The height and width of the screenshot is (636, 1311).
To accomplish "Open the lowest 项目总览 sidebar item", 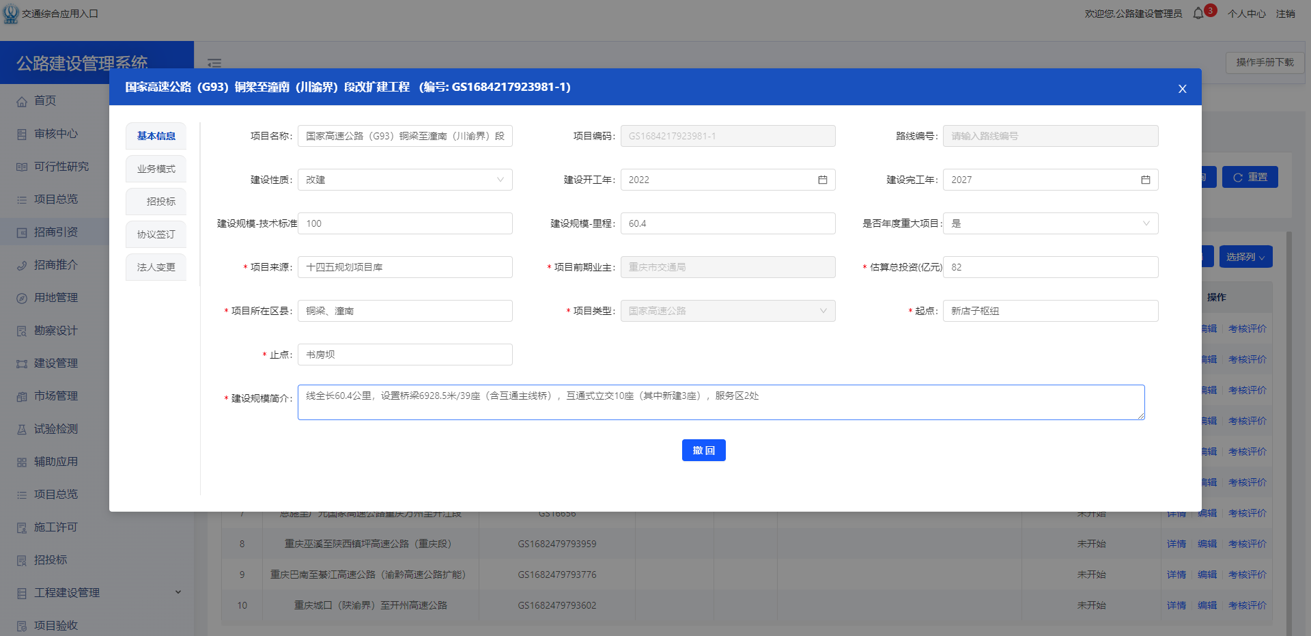I will click(56, 495).
